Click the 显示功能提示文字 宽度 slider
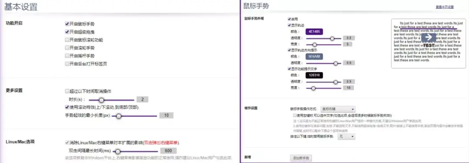The image size is (469, 163). (324, 88)
